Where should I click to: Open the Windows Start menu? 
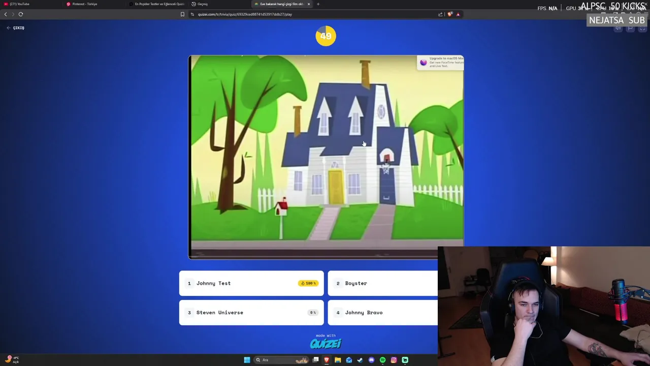click(247, 360)
